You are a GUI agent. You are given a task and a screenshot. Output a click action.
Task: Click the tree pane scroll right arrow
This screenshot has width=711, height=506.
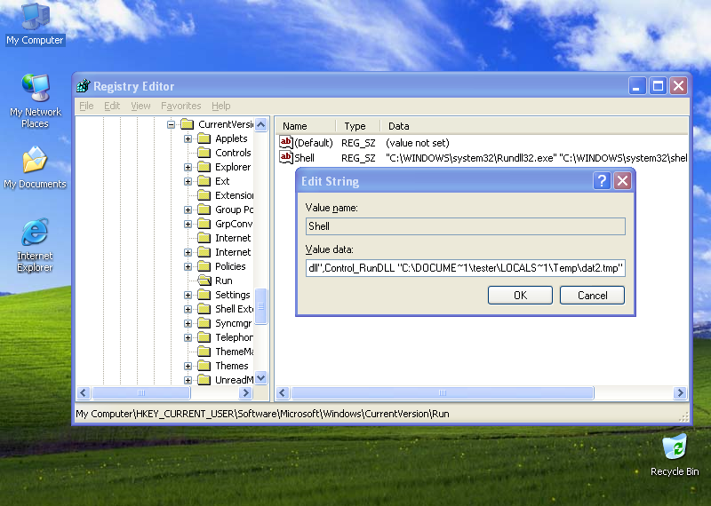click(245, 392)
